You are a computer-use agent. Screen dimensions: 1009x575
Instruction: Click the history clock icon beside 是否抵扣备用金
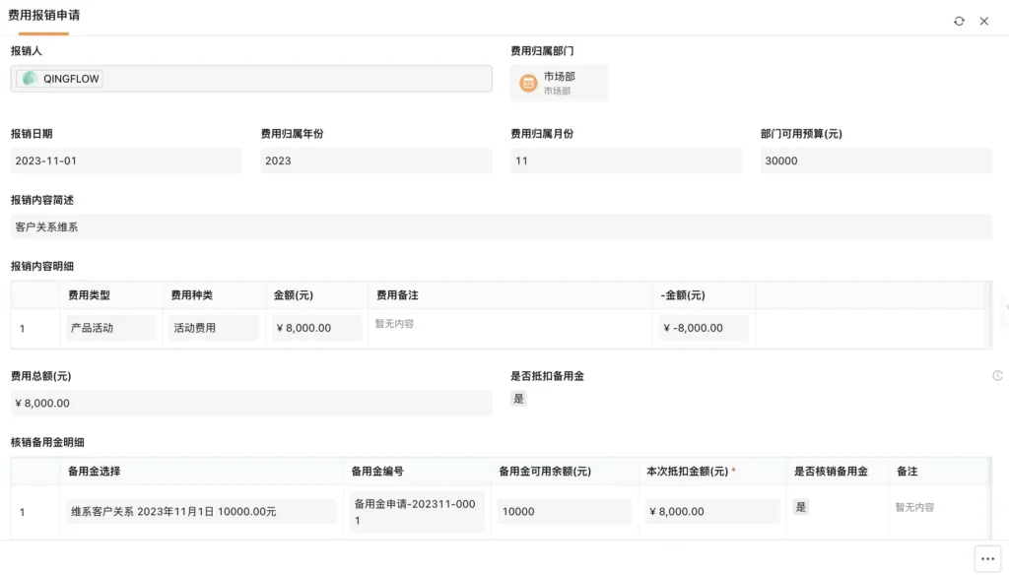997,375
